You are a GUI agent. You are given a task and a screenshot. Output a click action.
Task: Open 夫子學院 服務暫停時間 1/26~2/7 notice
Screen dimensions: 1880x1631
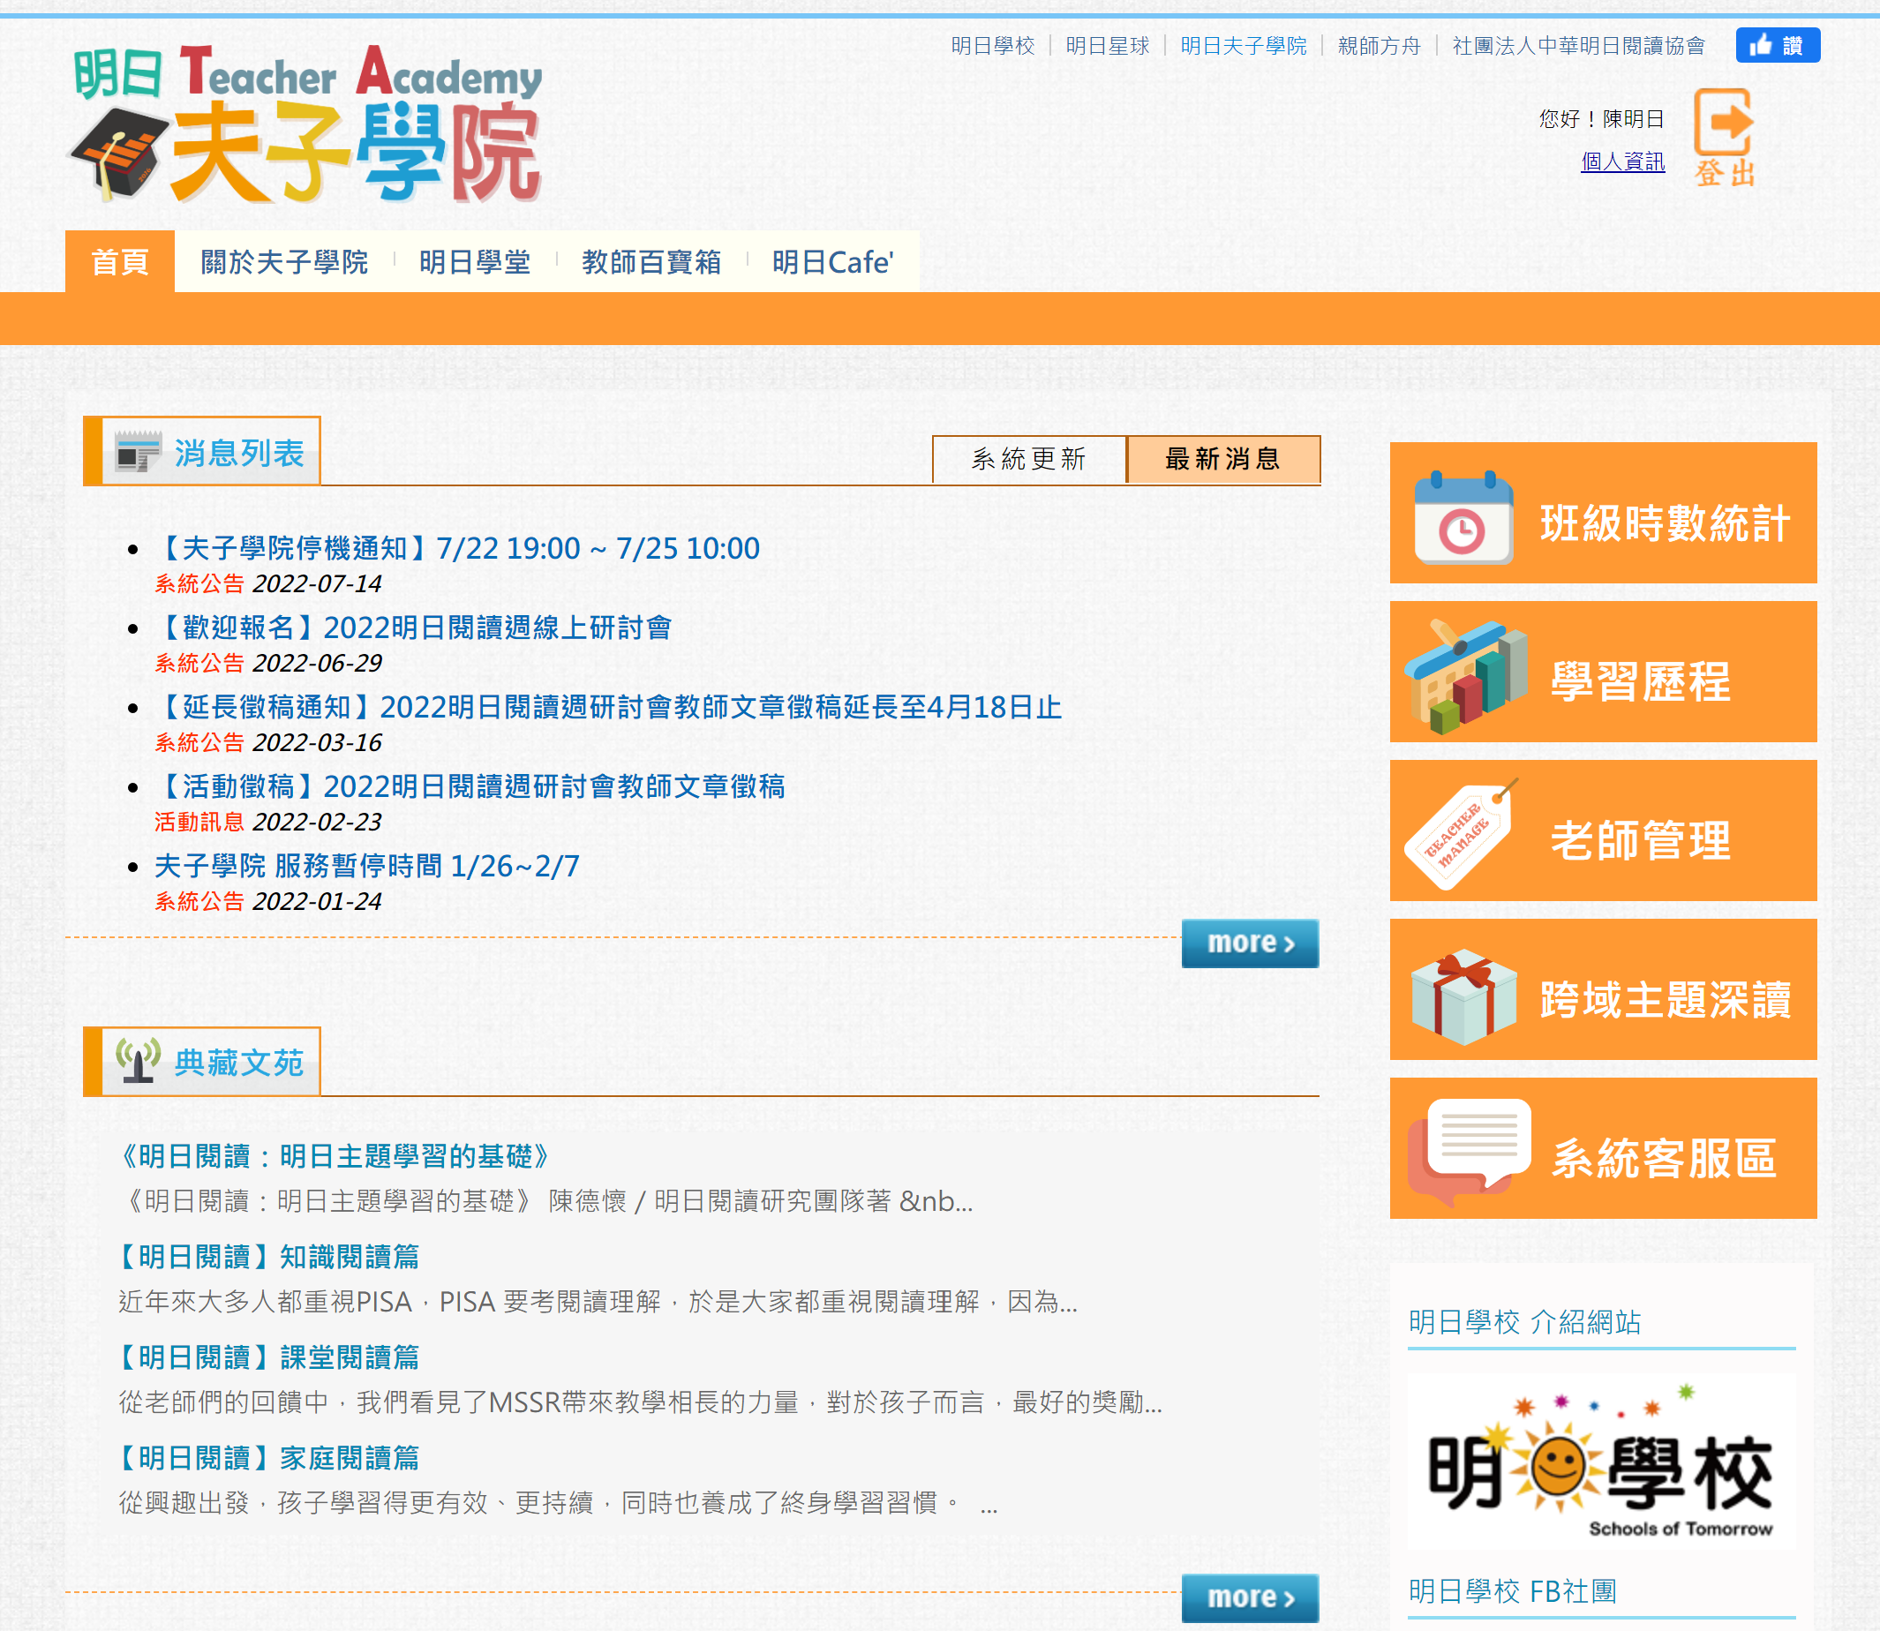coord(366,866)
